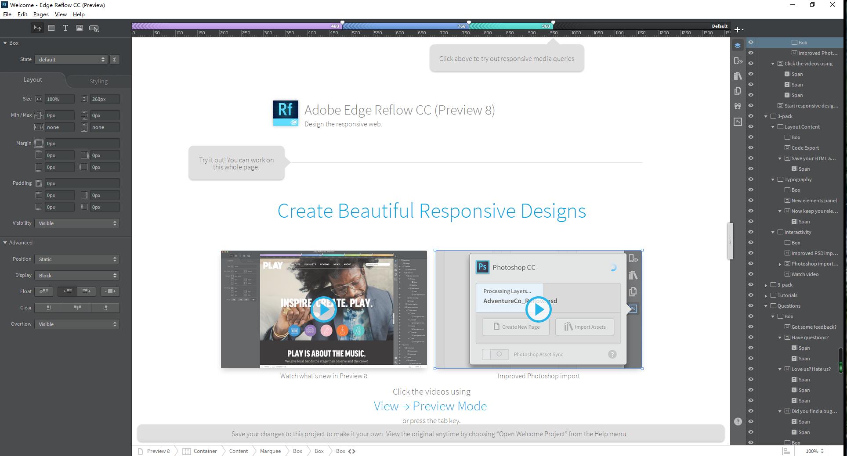This screenshot has height=456, width=847.
Task: Toggle visibility of Layout Content layer
Action: tap(751, 127)
